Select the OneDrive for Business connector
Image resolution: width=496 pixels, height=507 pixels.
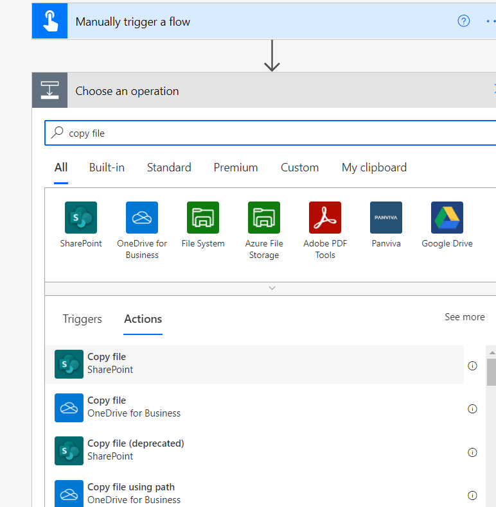(142, 218)
